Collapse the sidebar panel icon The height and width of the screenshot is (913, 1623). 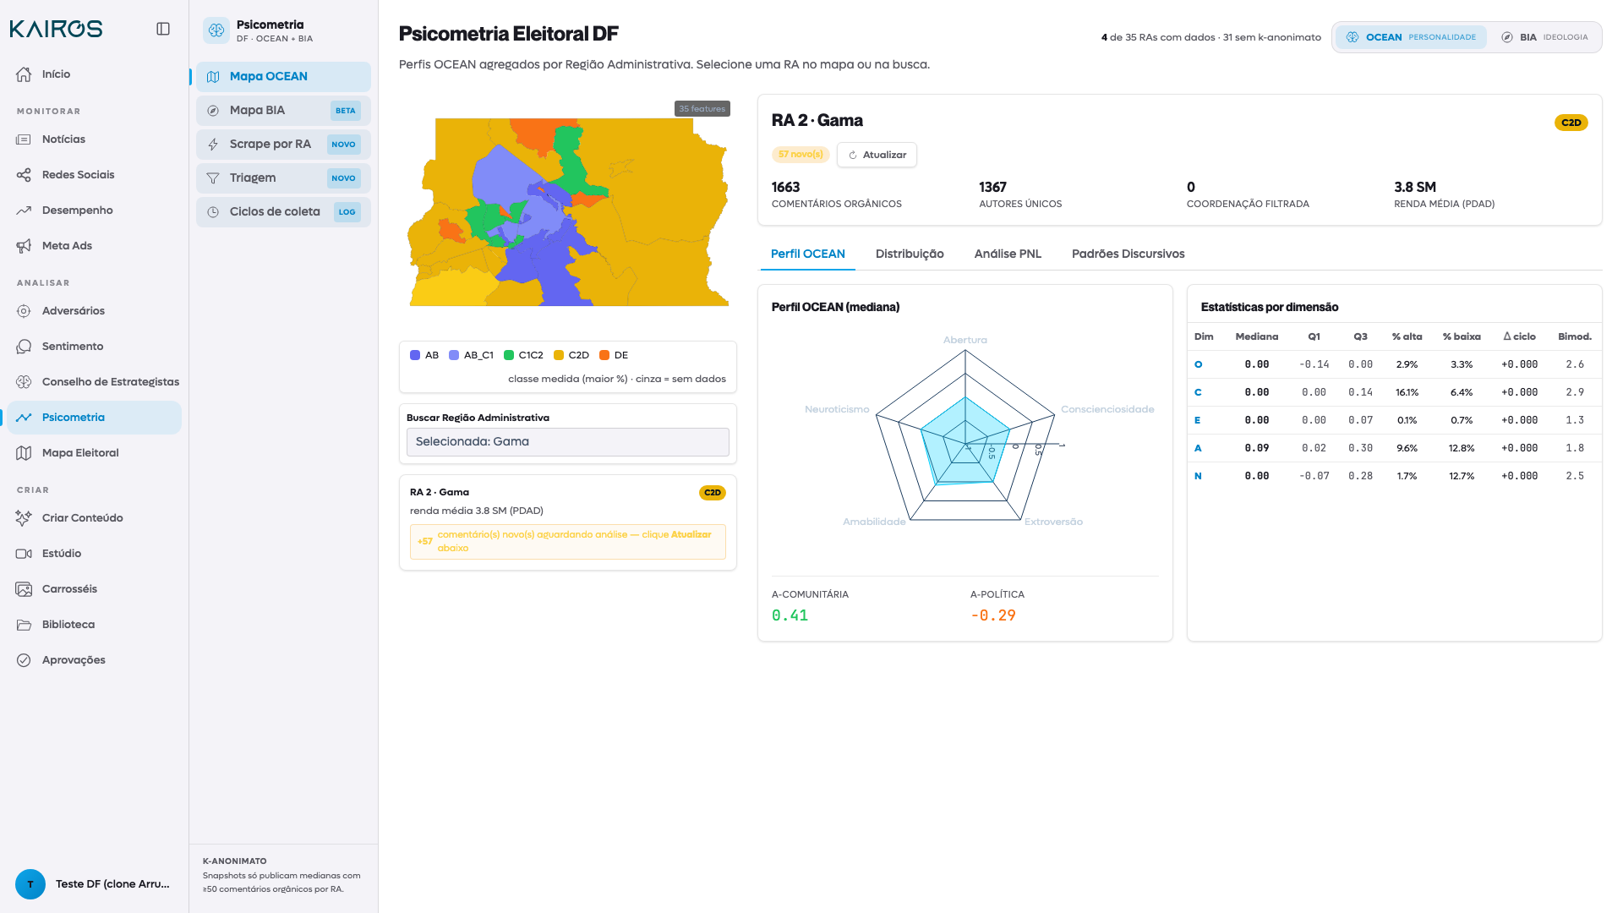tap(163, 29)
